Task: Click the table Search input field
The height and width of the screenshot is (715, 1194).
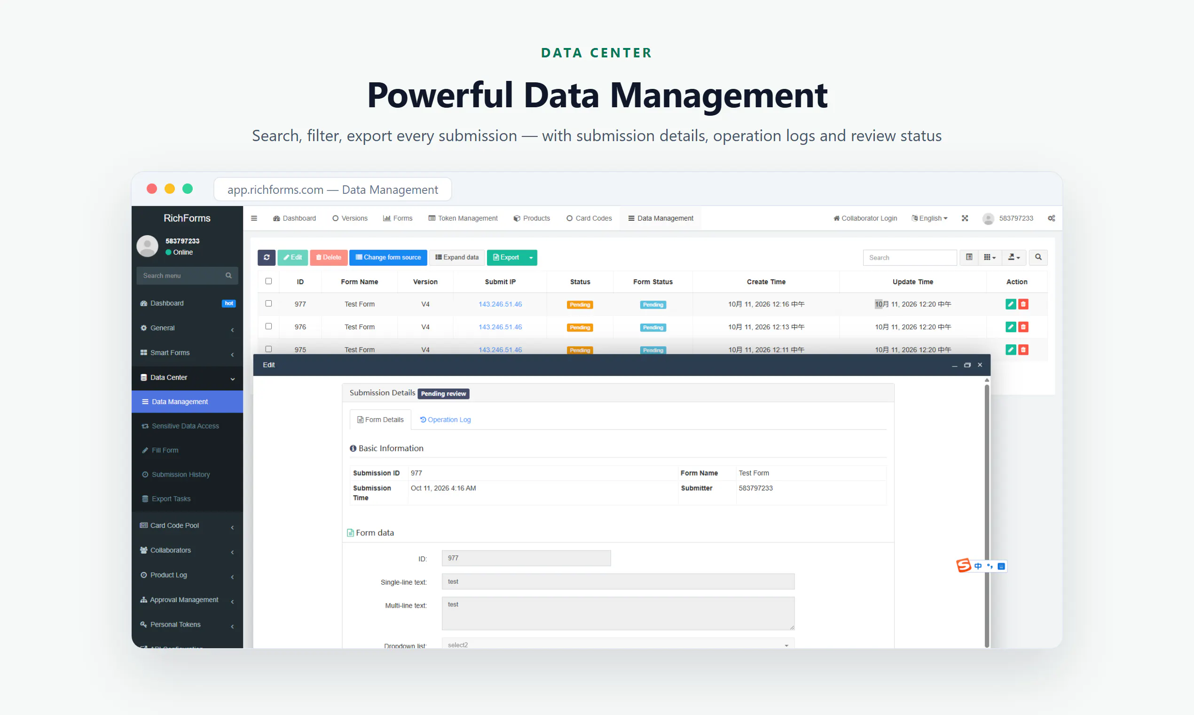Action: pos(910,257)
